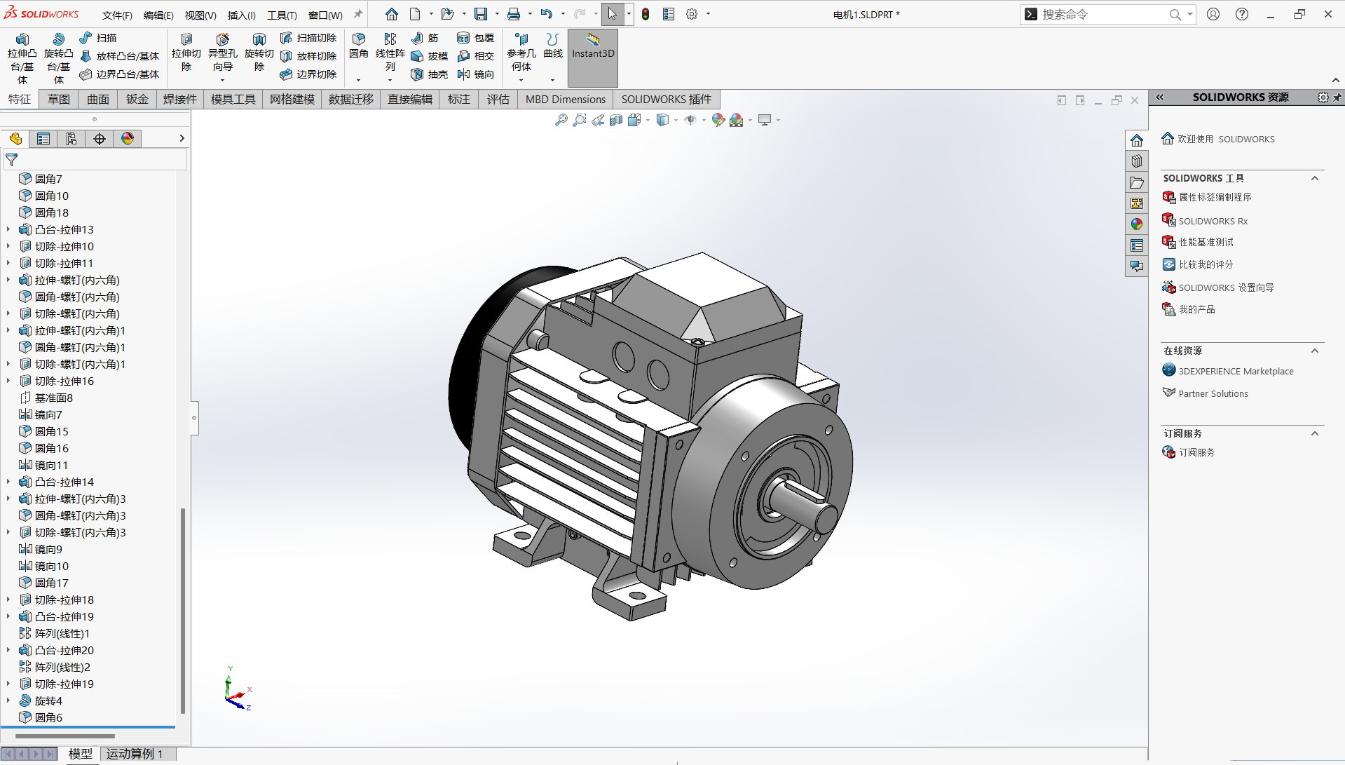Click the zoom to fit icon

[x=561, y=121]
